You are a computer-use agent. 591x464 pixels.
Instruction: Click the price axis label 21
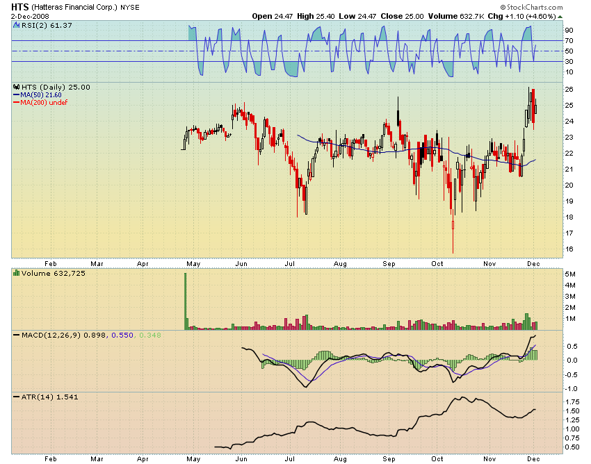click(x=569, y=169)
